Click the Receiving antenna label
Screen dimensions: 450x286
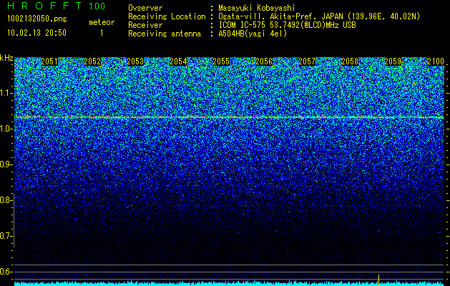click(165, 34)
